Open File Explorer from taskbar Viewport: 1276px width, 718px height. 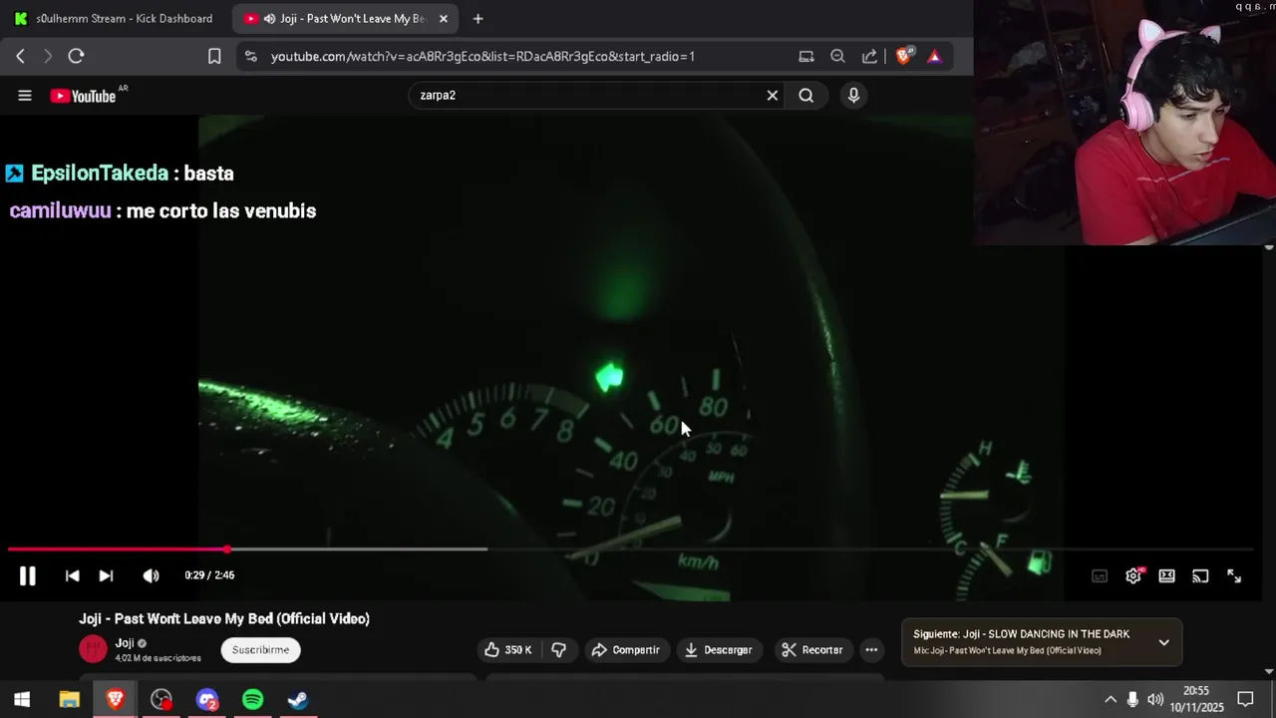coord(69,700)
